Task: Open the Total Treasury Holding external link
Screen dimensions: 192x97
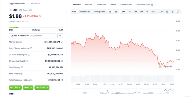Action: tap(62, 80)
